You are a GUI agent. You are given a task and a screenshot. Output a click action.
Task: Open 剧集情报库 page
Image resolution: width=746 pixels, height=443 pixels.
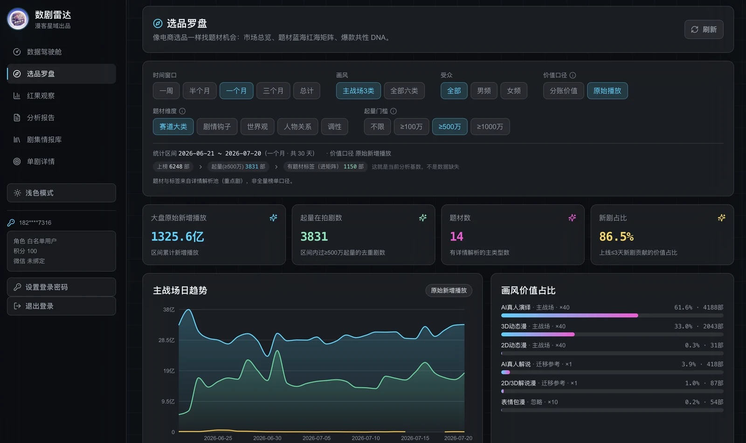tap(62, 139)
